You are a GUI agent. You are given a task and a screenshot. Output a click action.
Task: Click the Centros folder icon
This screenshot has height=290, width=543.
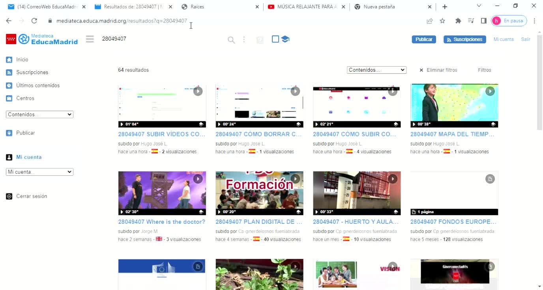pyautogui.click(x=9, y=99)
